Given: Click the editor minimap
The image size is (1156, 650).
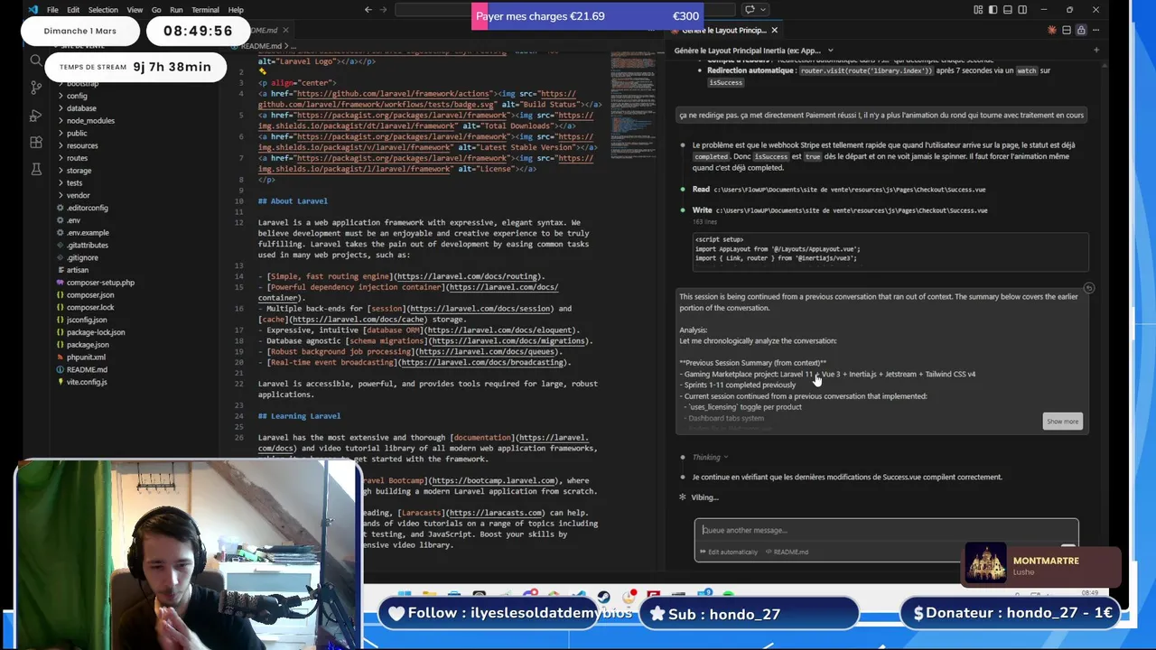Looking at the screenshot, I should point(632,104).
